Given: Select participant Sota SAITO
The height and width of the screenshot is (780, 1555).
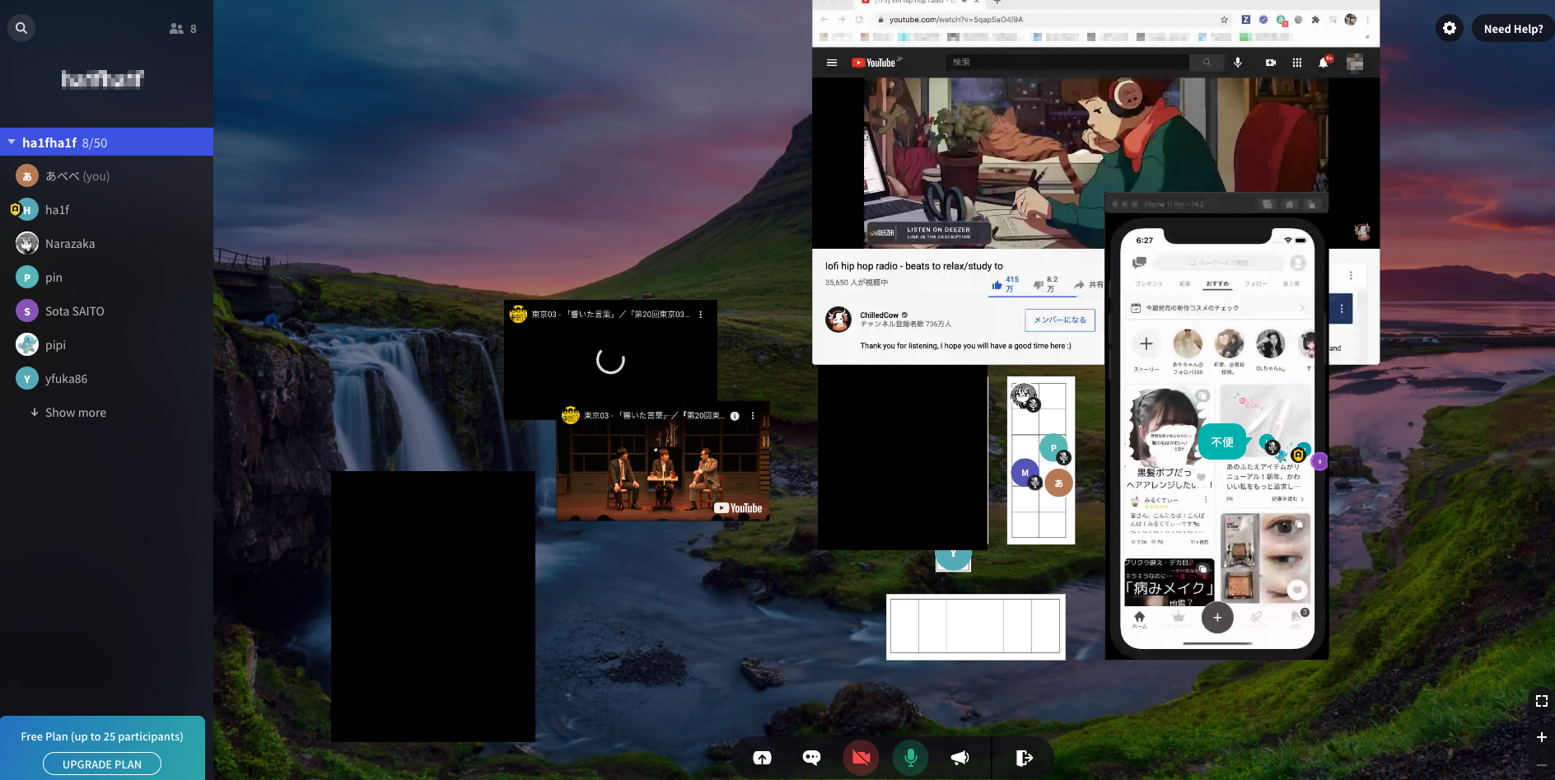Looking at the screenshot, I should coord(74,311).
